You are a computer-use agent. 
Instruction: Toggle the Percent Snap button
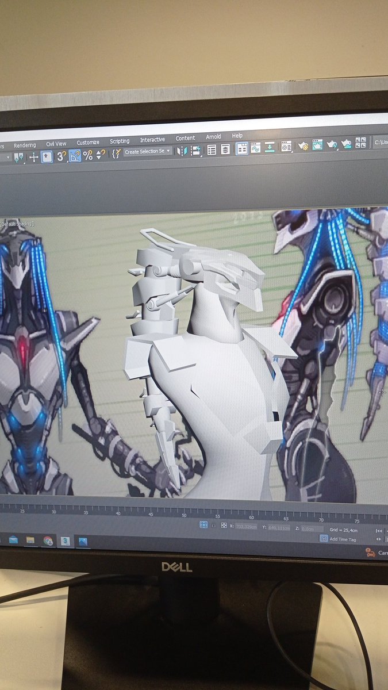88,155
